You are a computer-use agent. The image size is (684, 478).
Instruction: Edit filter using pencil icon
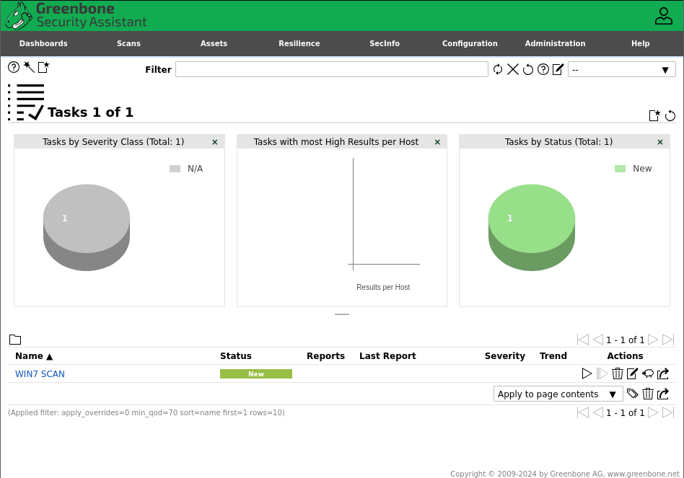pos(558,69)
